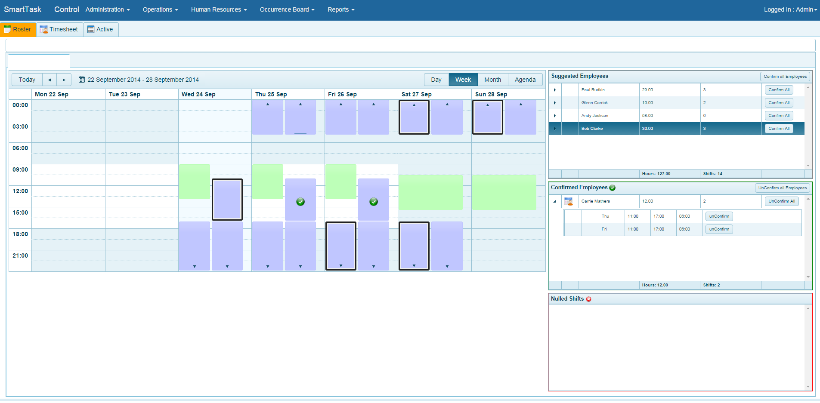Unconfirm Carrie Mathers' Thursday shift

719,216
